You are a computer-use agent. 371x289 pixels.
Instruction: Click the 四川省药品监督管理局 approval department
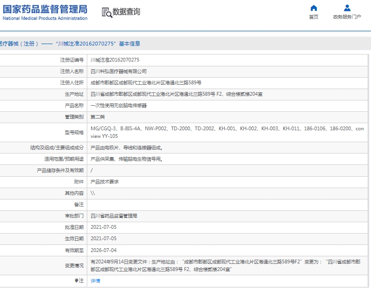[x=114, y=216]
